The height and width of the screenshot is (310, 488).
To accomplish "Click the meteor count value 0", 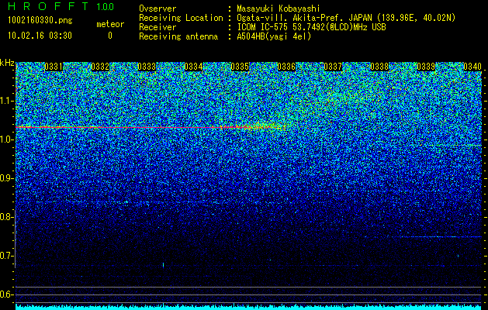I will [x=110, y=36].
